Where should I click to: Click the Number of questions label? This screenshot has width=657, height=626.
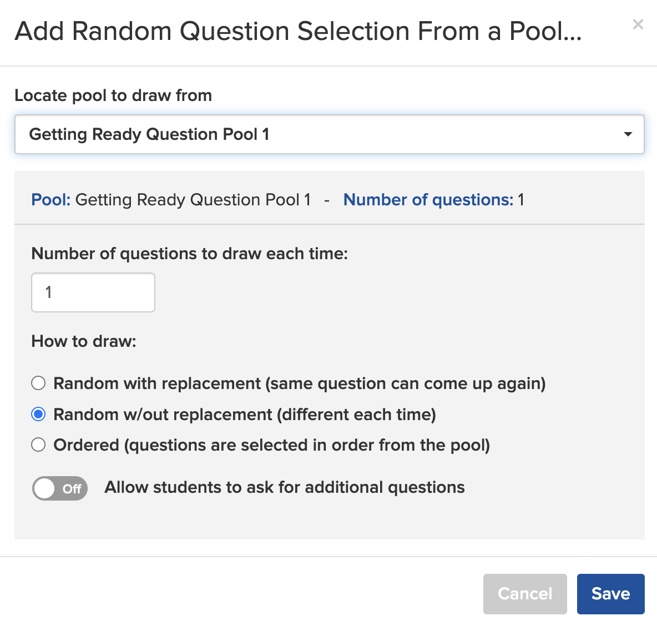coord(428,199)
